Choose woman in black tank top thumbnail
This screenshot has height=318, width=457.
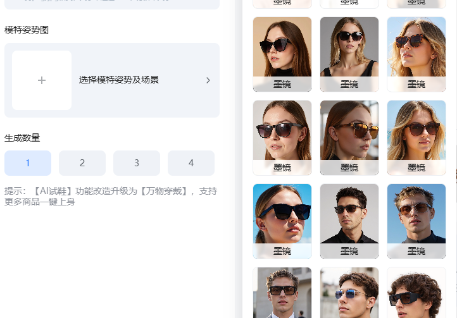pyautogui.click(x=349, y=47)
